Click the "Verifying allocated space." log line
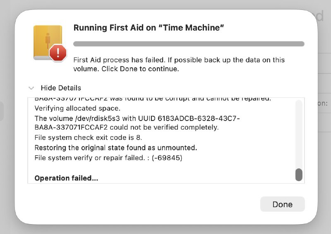The width and height of the screenshot is (331, 234). click(77, 109)
